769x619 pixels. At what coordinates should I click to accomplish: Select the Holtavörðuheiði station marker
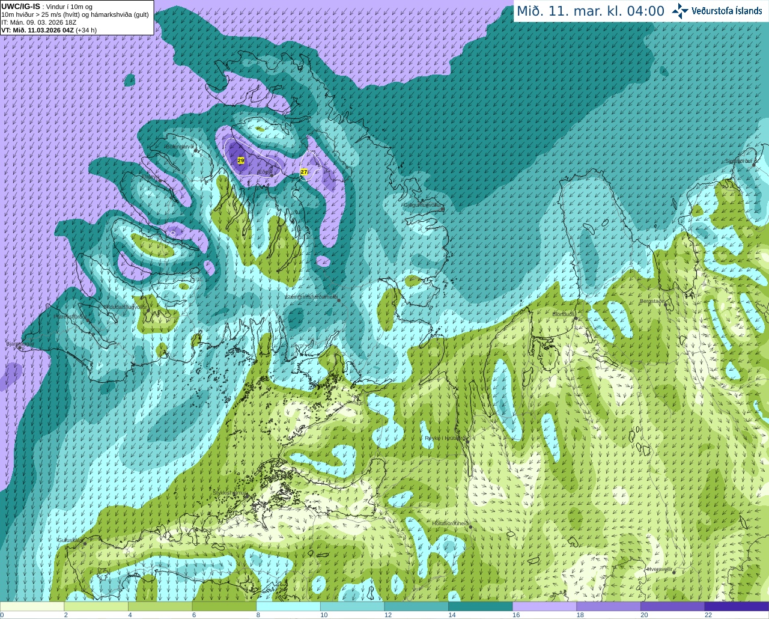[x=470, y=527]
